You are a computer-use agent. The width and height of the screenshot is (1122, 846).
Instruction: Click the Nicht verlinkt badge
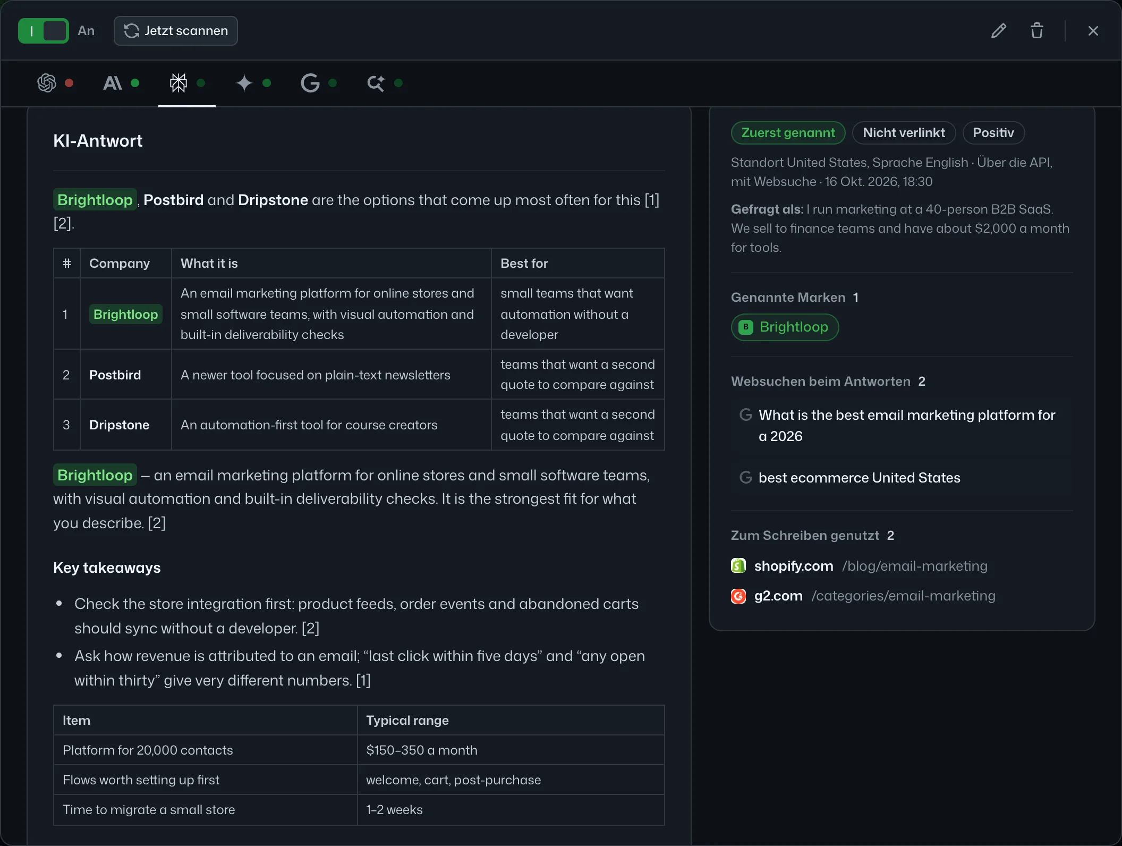(x=904, y=133)
